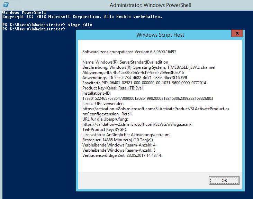
Task: Click the Beschreibung TIMEBASED_EVAL channel line
Action: pos(149,67)
